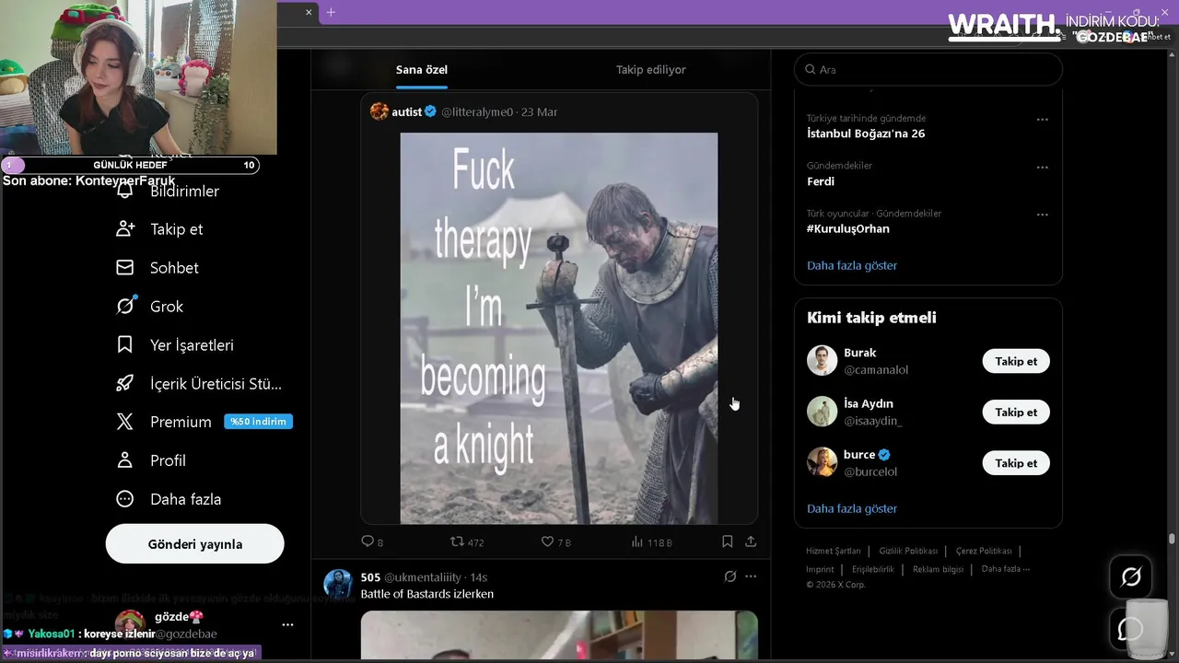Screen dimensions: 1179x663
Task: Click @litteralyme0 handle
Action: click(x=477, y=111)
